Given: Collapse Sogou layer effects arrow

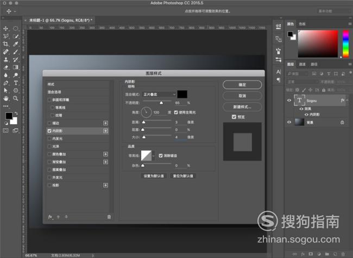Looking at the screenshot, I should (348, 100).
